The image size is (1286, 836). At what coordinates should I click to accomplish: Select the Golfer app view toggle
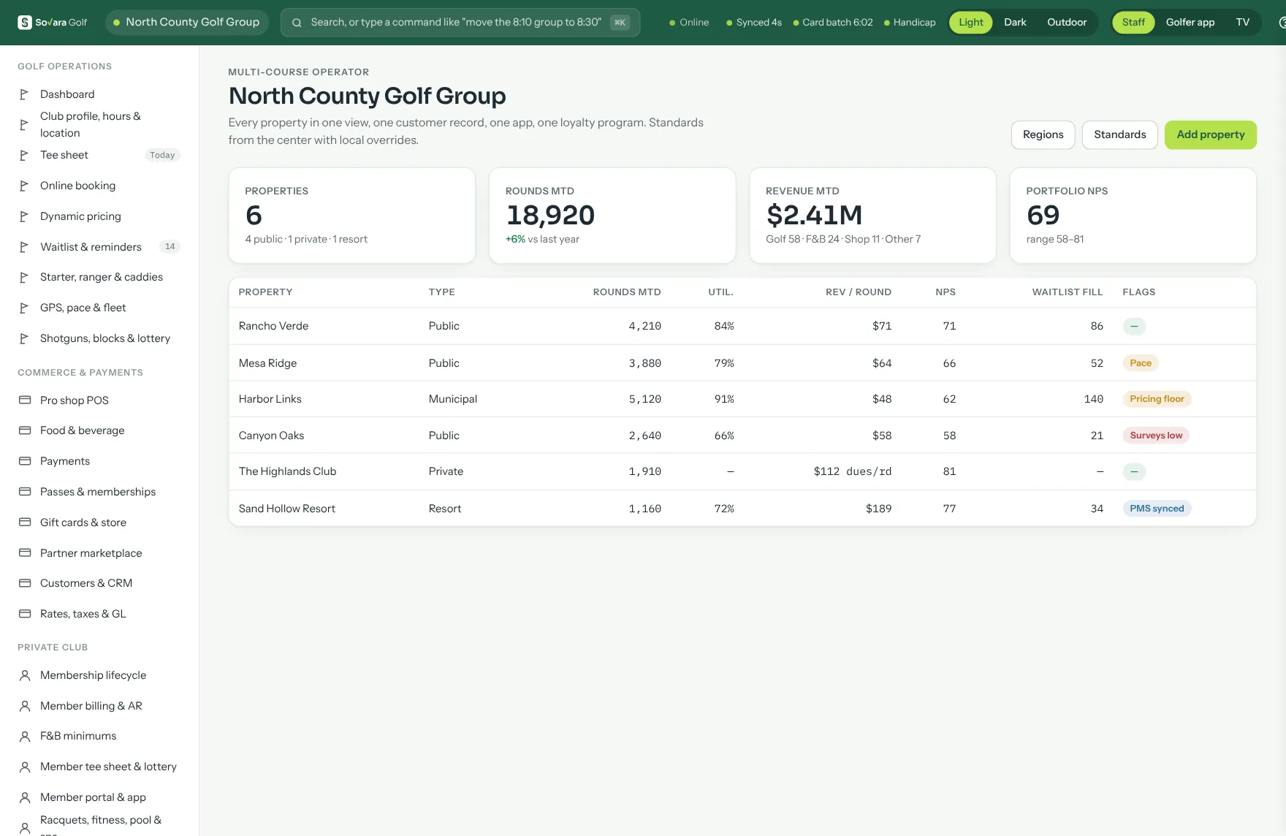point(1190,23)
